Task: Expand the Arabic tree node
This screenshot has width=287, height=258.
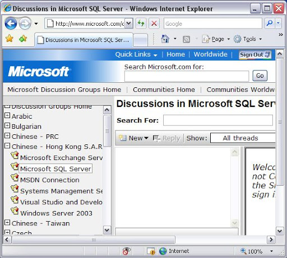Action: [x=7, y=115]
